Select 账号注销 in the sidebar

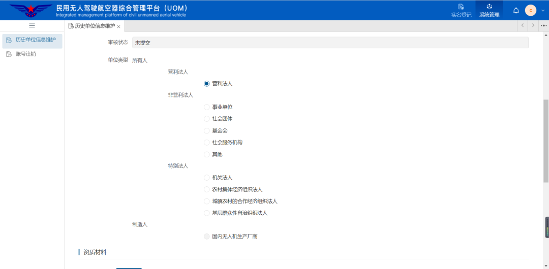(x=25, y=54)
